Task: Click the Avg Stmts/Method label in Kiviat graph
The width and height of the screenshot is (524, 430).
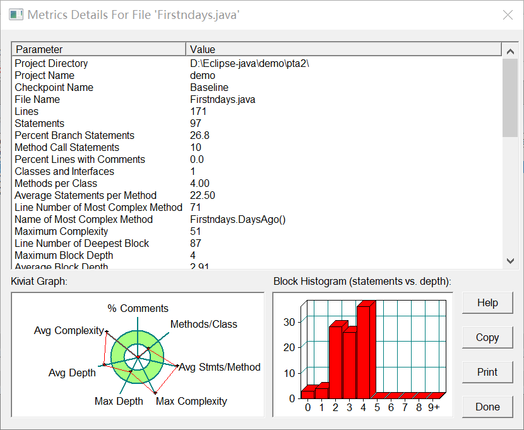Action: 220,367
